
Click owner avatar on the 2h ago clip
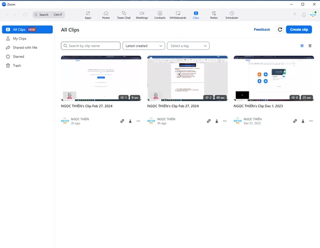click(65, 121)
